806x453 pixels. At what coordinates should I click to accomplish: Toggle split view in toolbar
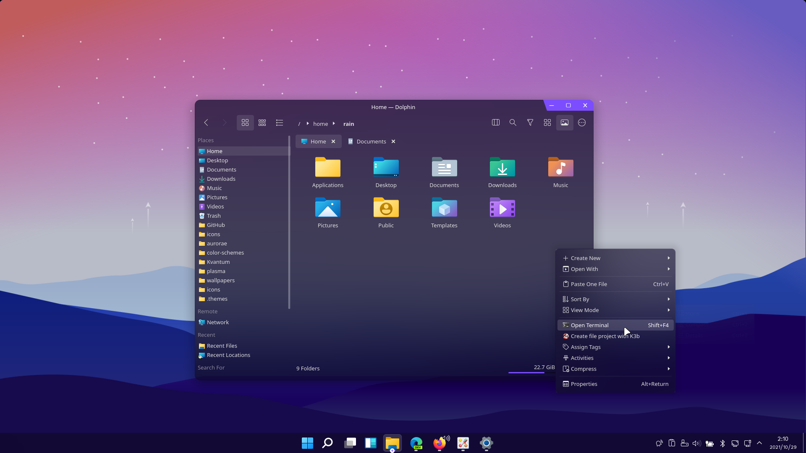496,122
